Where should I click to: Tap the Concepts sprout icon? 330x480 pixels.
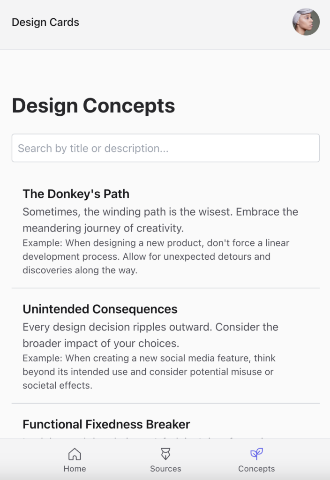tap(256, 454)
